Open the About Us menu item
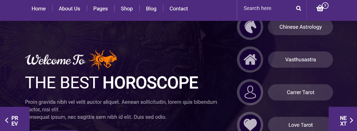 tap(69, 9)
